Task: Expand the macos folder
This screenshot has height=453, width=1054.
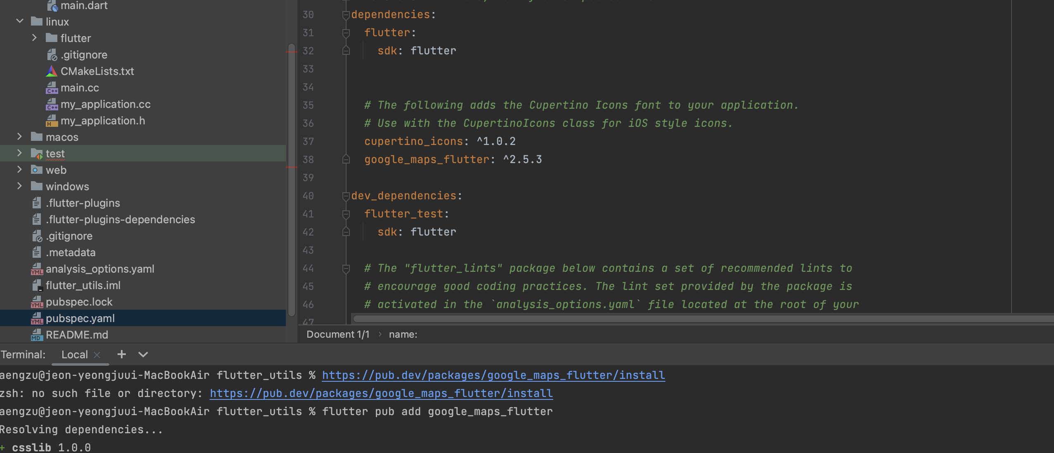Action: click(x=19, y=137)
